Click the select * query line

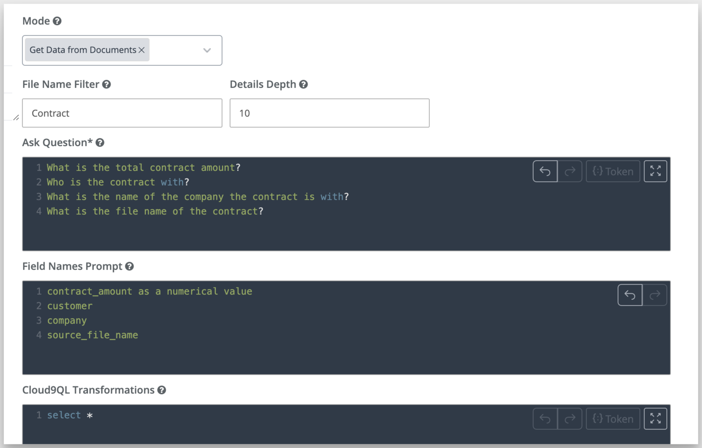70,415
